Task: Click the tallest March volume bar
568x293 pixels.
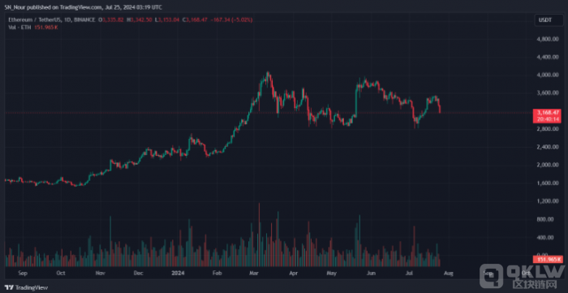Action: tap(259, 235)
